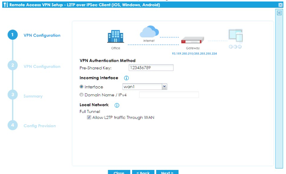Click the Office building icon
This screenshot has width=286, height=174.
tap(115, 37)
